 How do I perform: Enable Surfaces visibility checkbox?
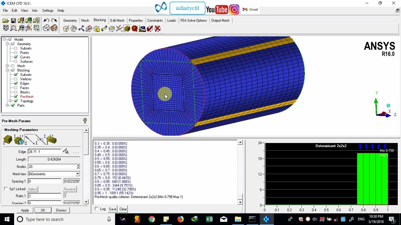coord(16,62)
